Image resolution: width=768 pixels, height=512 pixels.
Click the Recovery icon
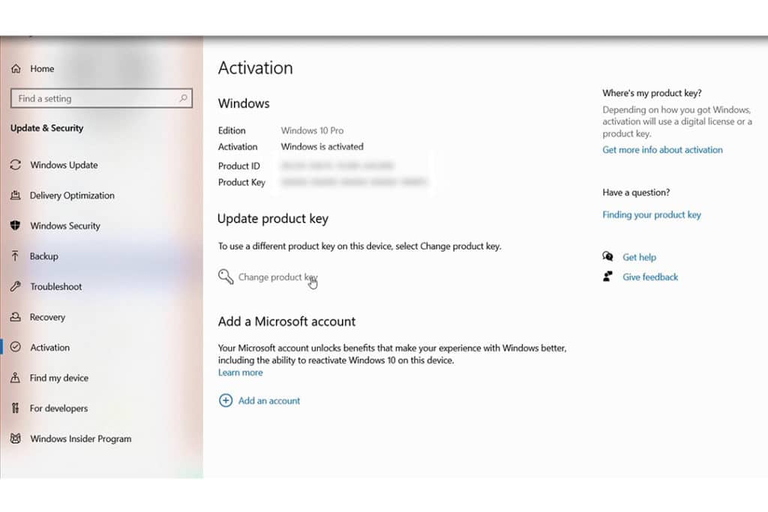point(16,317)
